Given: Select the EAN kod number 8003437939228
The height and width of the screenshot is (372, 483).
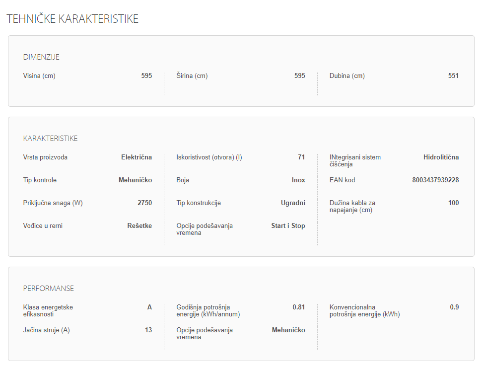Looking at the screenshot, I should coord(435,180).
